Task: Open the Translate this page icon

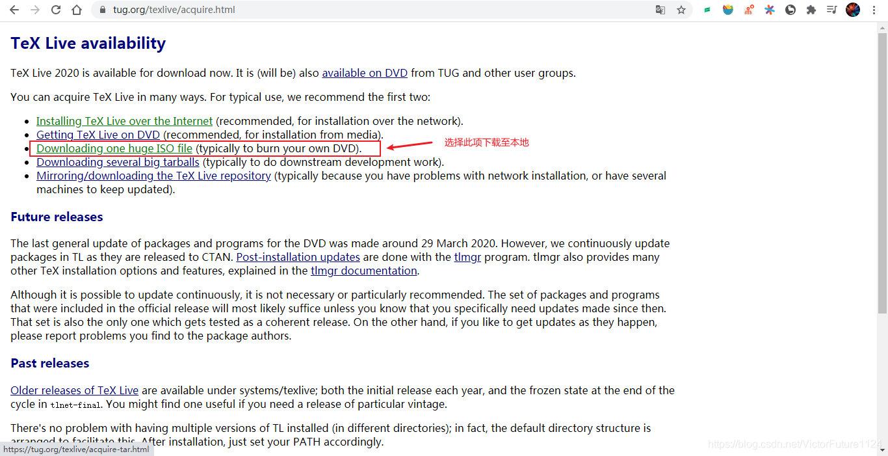Action: [x=660, y=10]
